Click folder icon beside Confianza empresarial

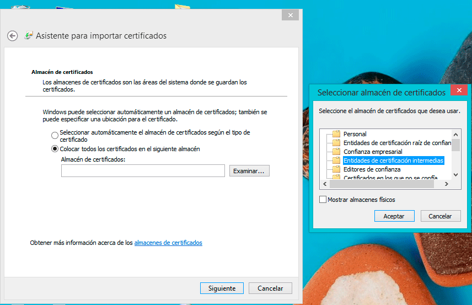[x=336, y=152]
